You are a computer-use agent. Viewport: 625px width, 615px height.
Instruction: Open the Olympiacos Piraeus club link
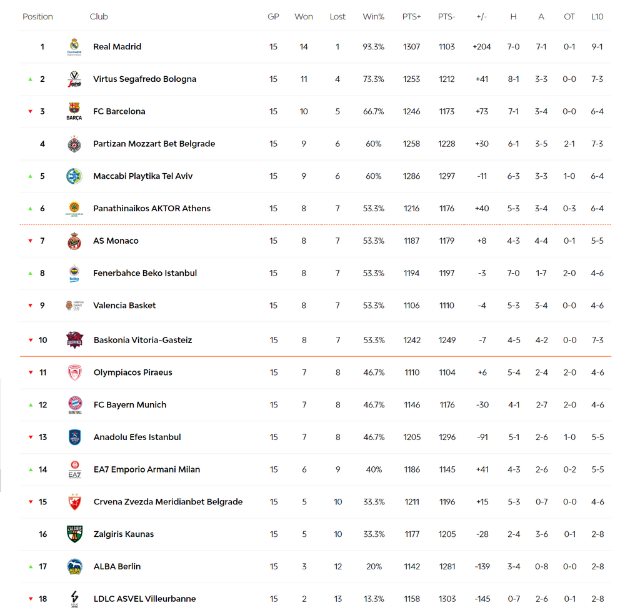click(x=133, y=372)
